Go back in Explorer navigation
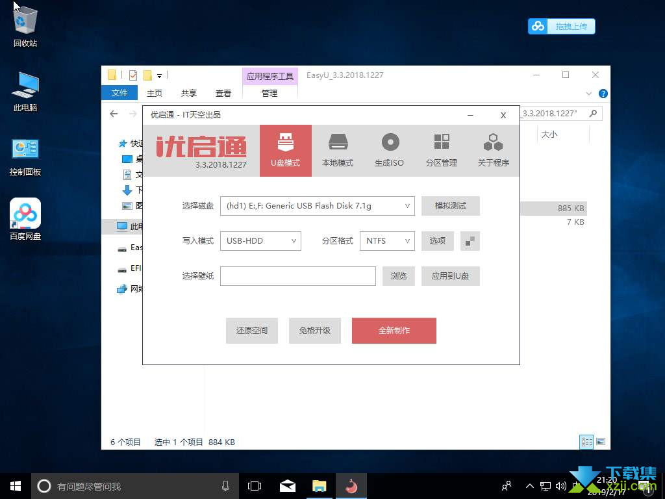Viewport: 665px width, 499px height. tap(114, 114)
